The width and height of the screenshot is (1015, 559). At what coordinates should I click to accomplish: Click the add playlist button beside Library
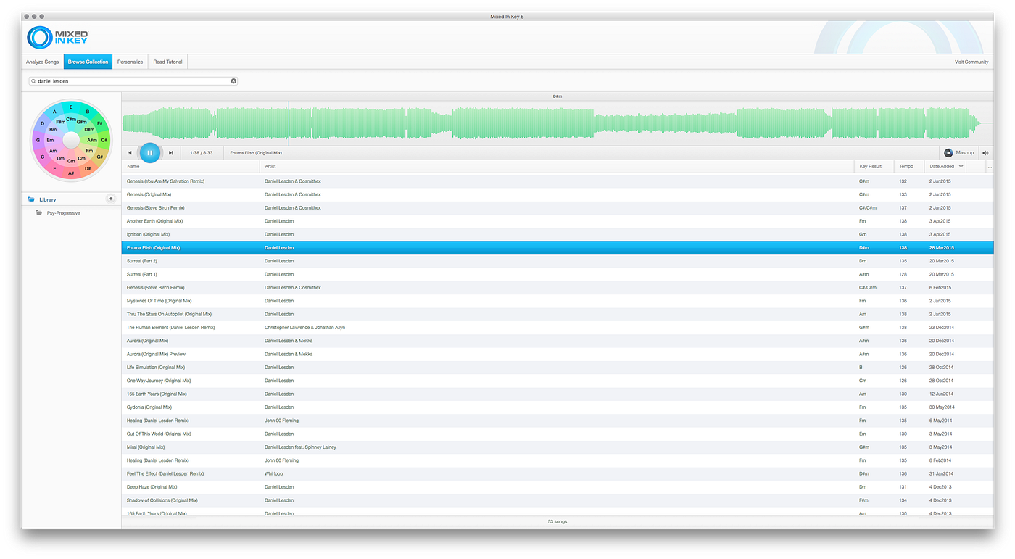[110, 199]
